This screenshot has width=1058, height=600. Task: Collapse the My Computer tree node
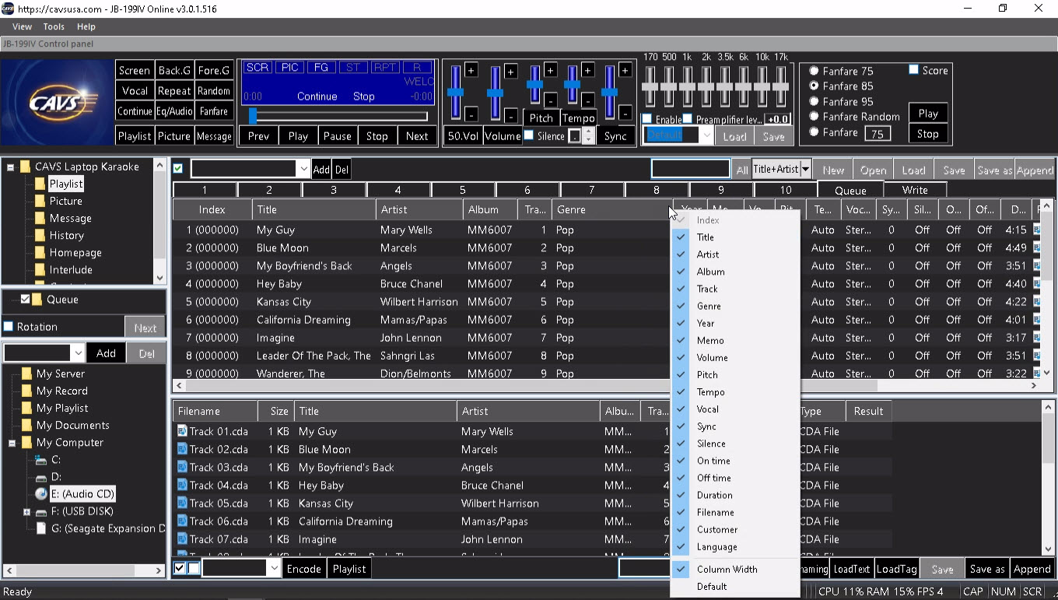12,443
